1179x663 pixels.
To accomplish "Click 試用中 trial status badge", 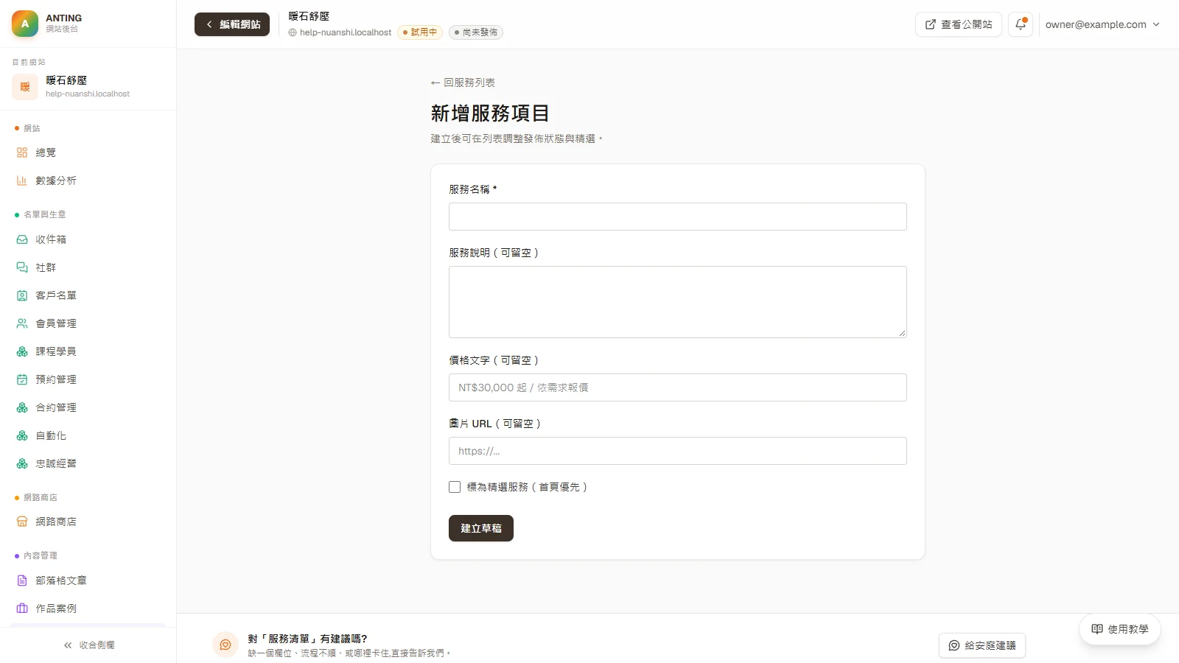I will pyautogui.click(x=420, y=32).
